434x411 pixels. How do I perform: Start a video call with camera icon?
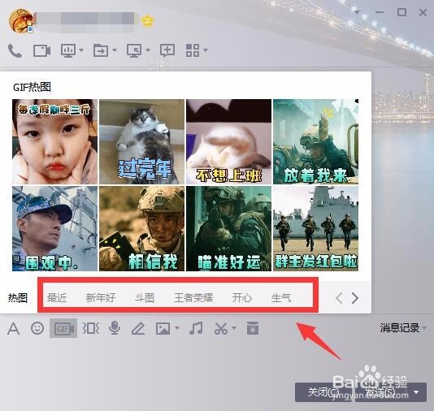click(41, 51)
